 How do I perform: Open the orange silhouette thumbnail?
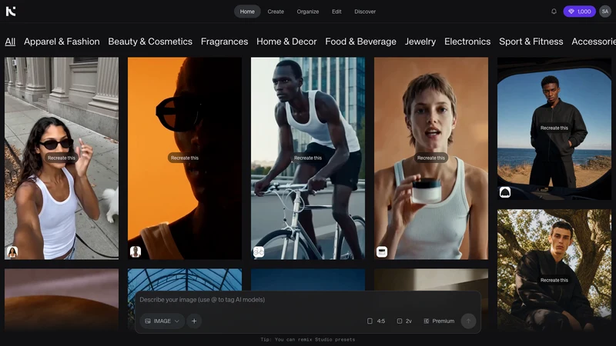[x=185, y=158]
